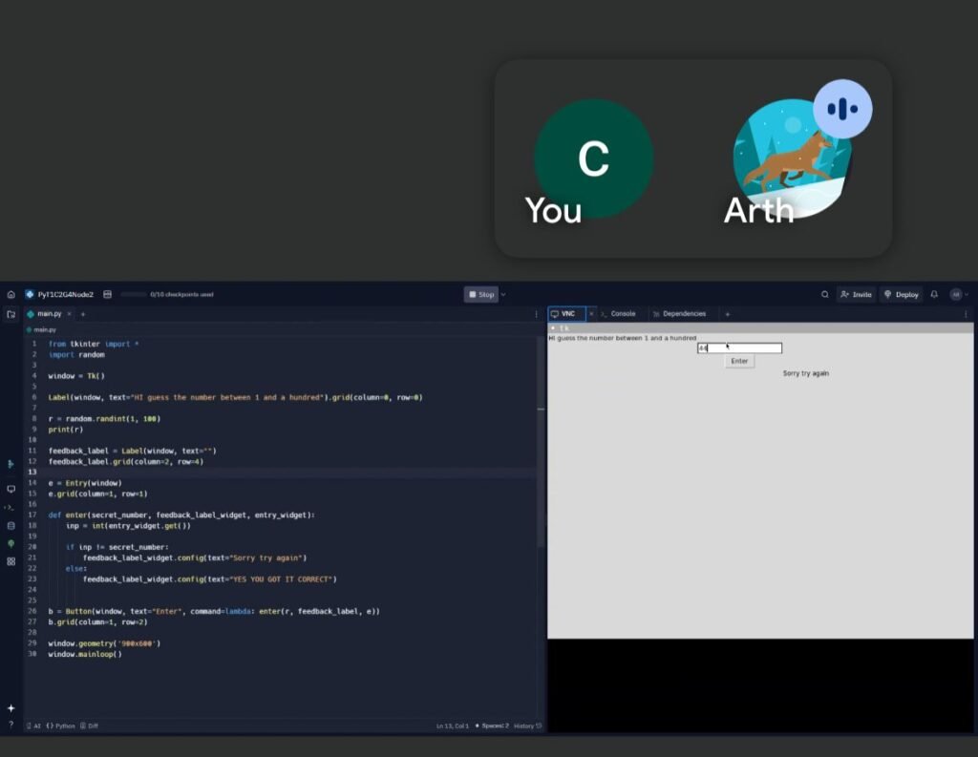This screenshot has height=757, width=978.
Task: Click the sparkle assistant icon bottom-left
Action: (11, 708)
